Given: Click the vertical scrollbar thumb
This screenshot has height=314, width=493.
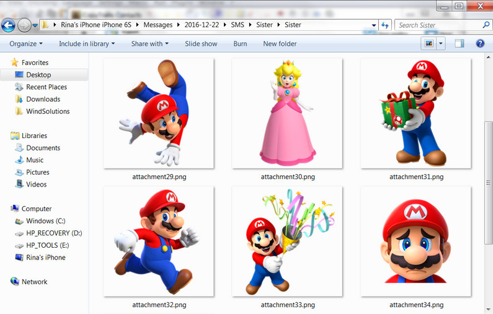Looking at the screenshot, I should point(488,183).
